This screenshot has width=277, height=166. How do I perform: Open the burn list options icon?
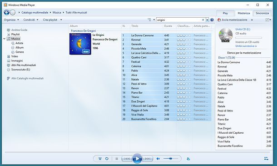click(268, 20)
